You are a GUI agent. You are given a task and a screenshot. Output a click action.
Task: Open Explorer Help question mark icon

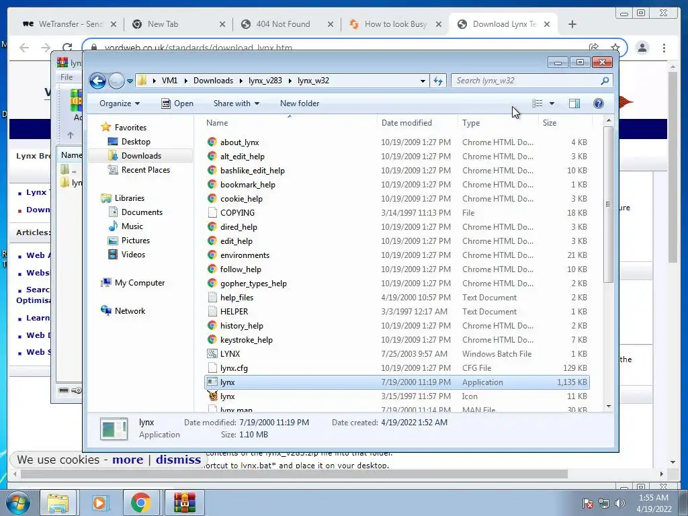point(599,103)
